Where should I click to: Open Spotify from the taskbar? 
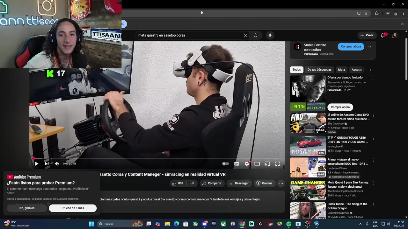click(289, 224)
